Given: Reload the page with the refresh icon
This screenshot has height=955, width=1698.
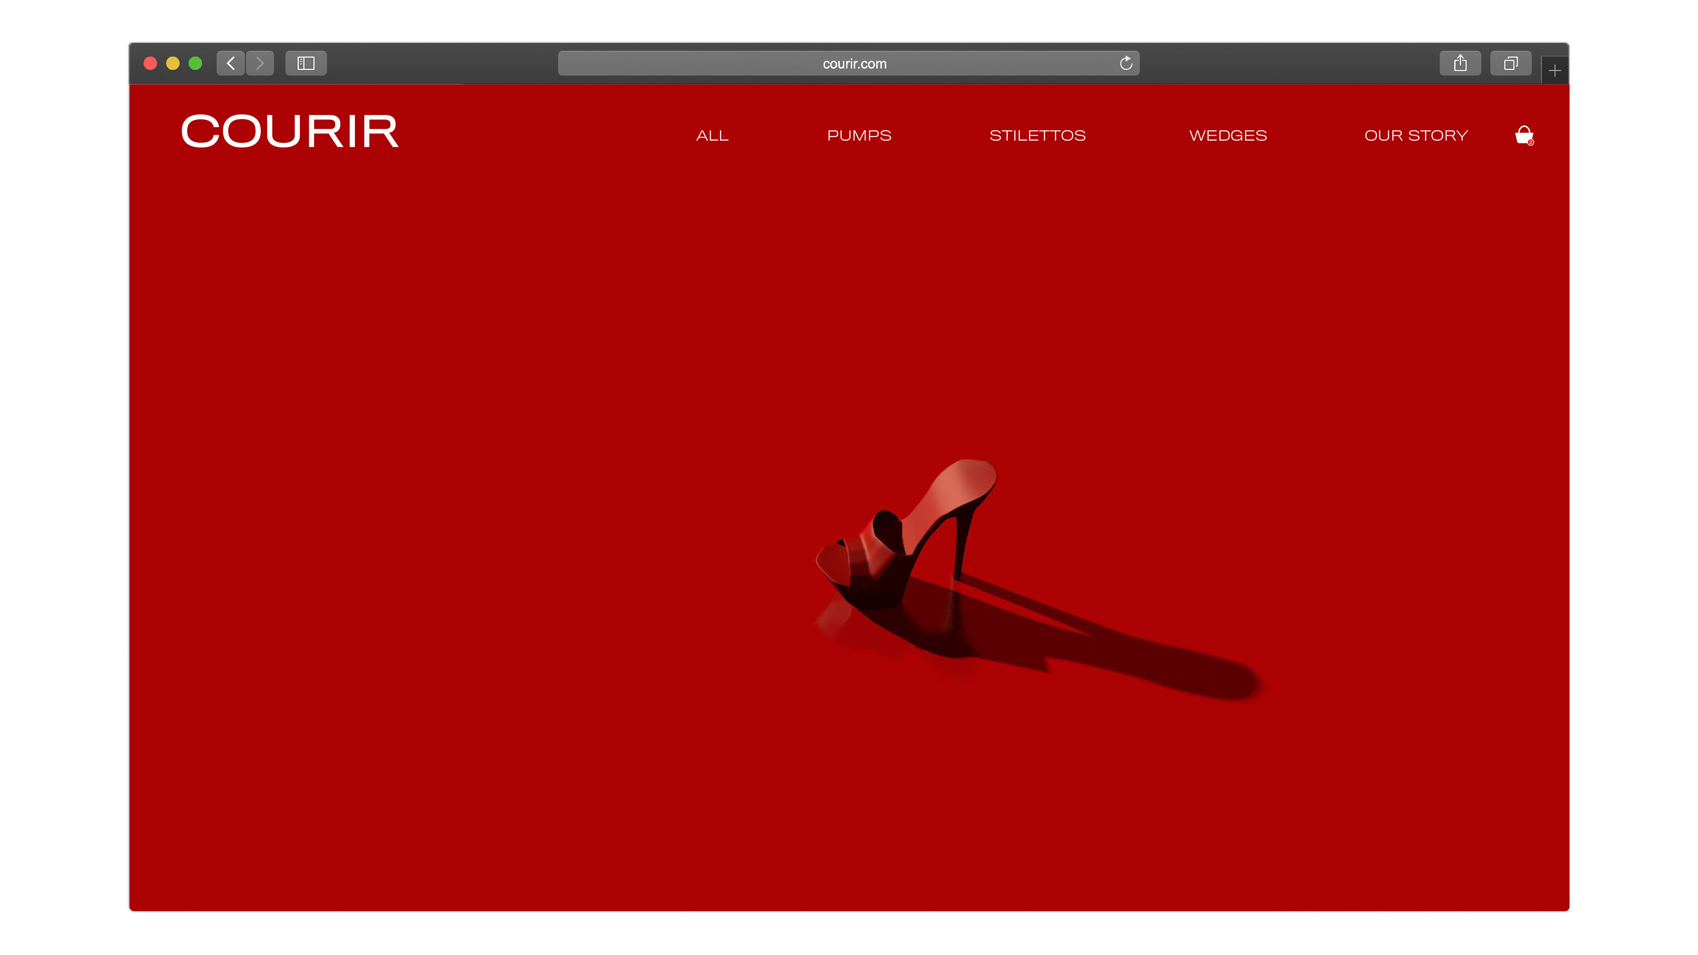Looking at the screenshot, I should [x=1126, y=63].
